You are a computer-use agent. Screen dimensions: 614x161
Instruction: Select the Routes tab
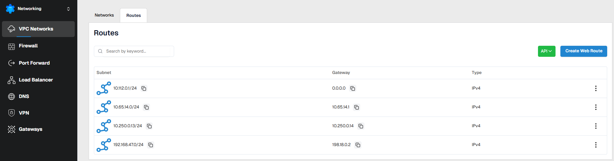click(134, 16)
